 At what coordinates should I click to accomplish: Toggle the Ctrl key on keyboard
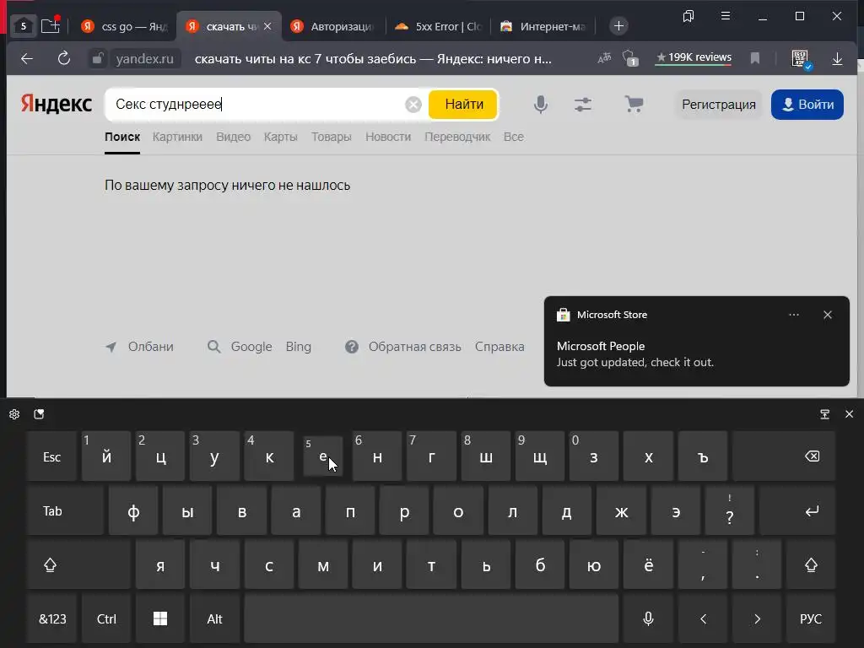106,618
